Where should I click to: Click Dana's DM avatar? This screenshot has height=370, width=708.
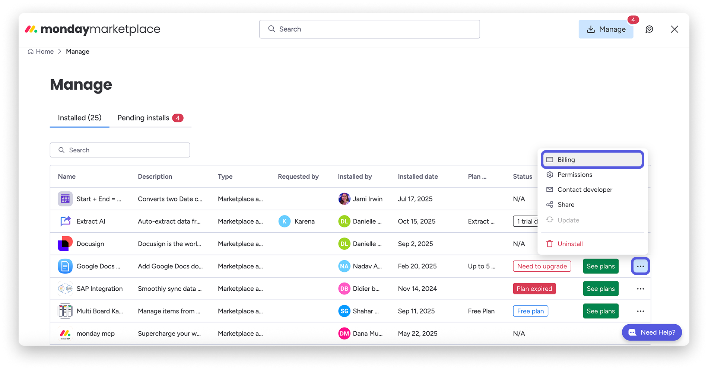344,334
